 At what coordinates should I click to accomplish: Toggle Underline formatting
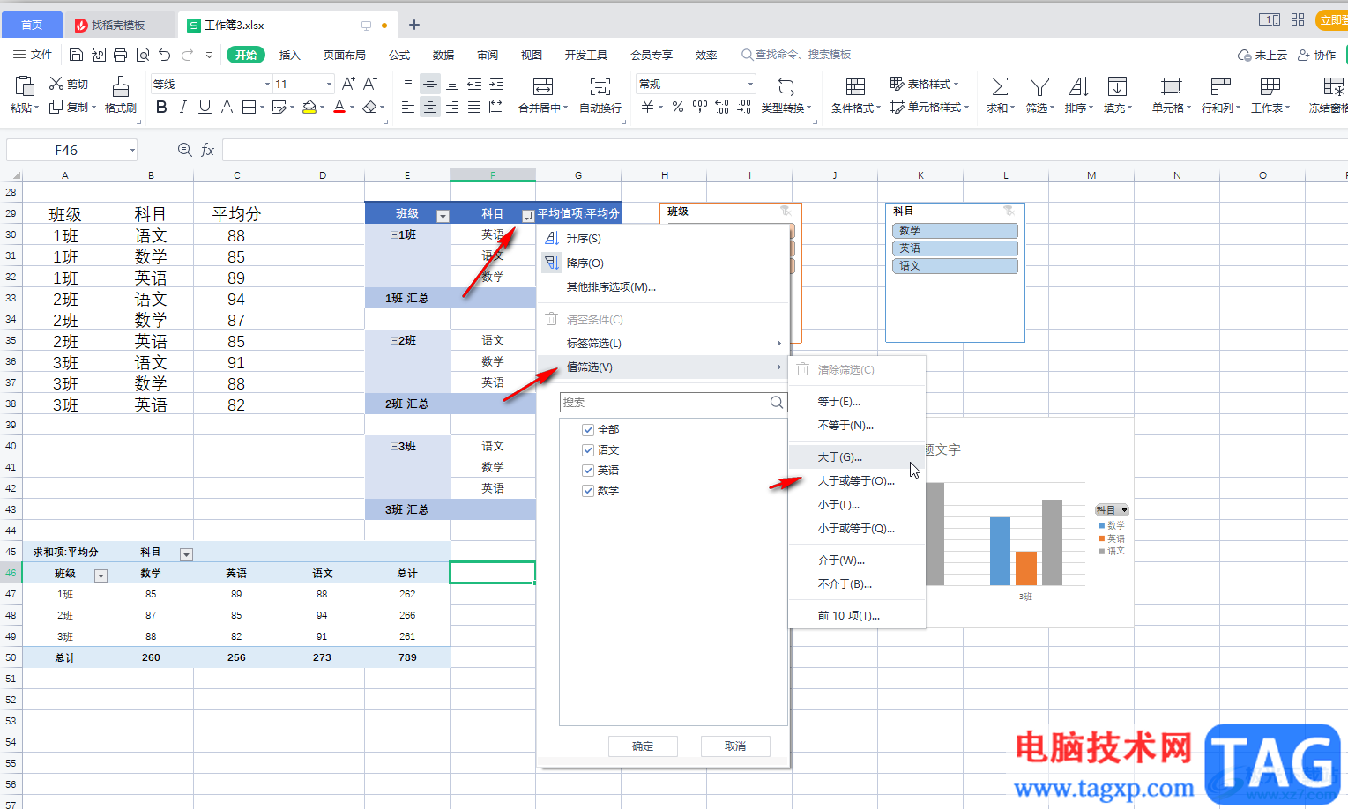pos(205,107)
